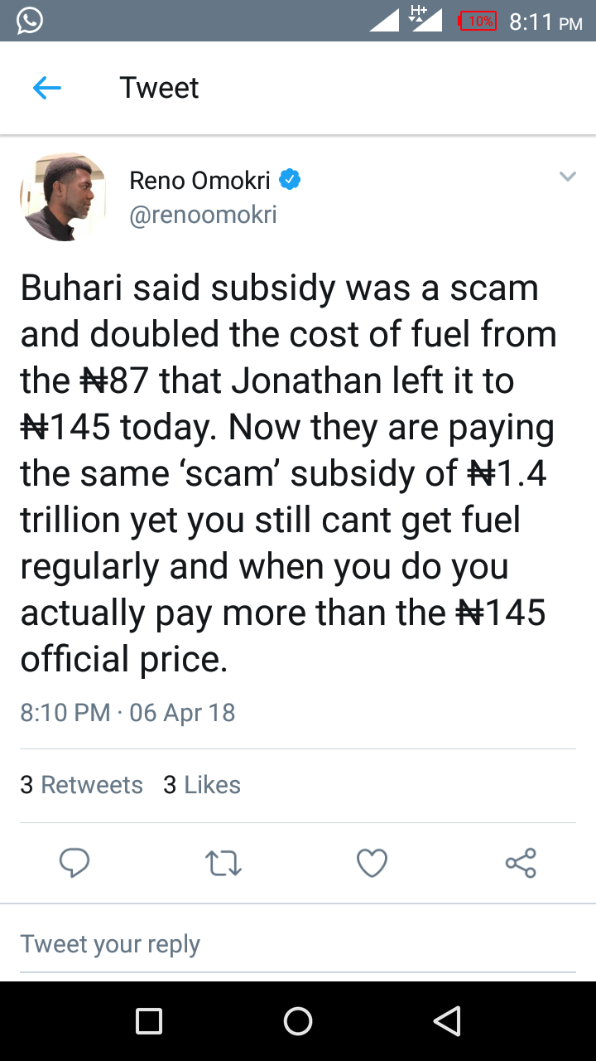This screenshot has width=596, height=1061.
Task: Like the tweet with the heart icon
Action: tap(372, 863)
